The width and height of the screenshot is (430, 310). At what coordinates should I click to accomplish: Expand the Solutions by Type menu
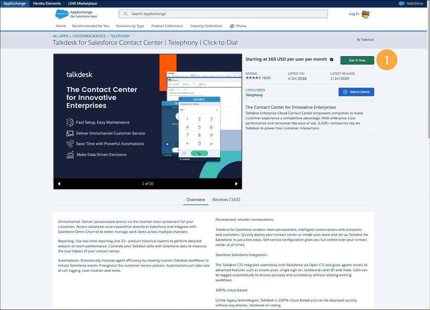(130, 26)
